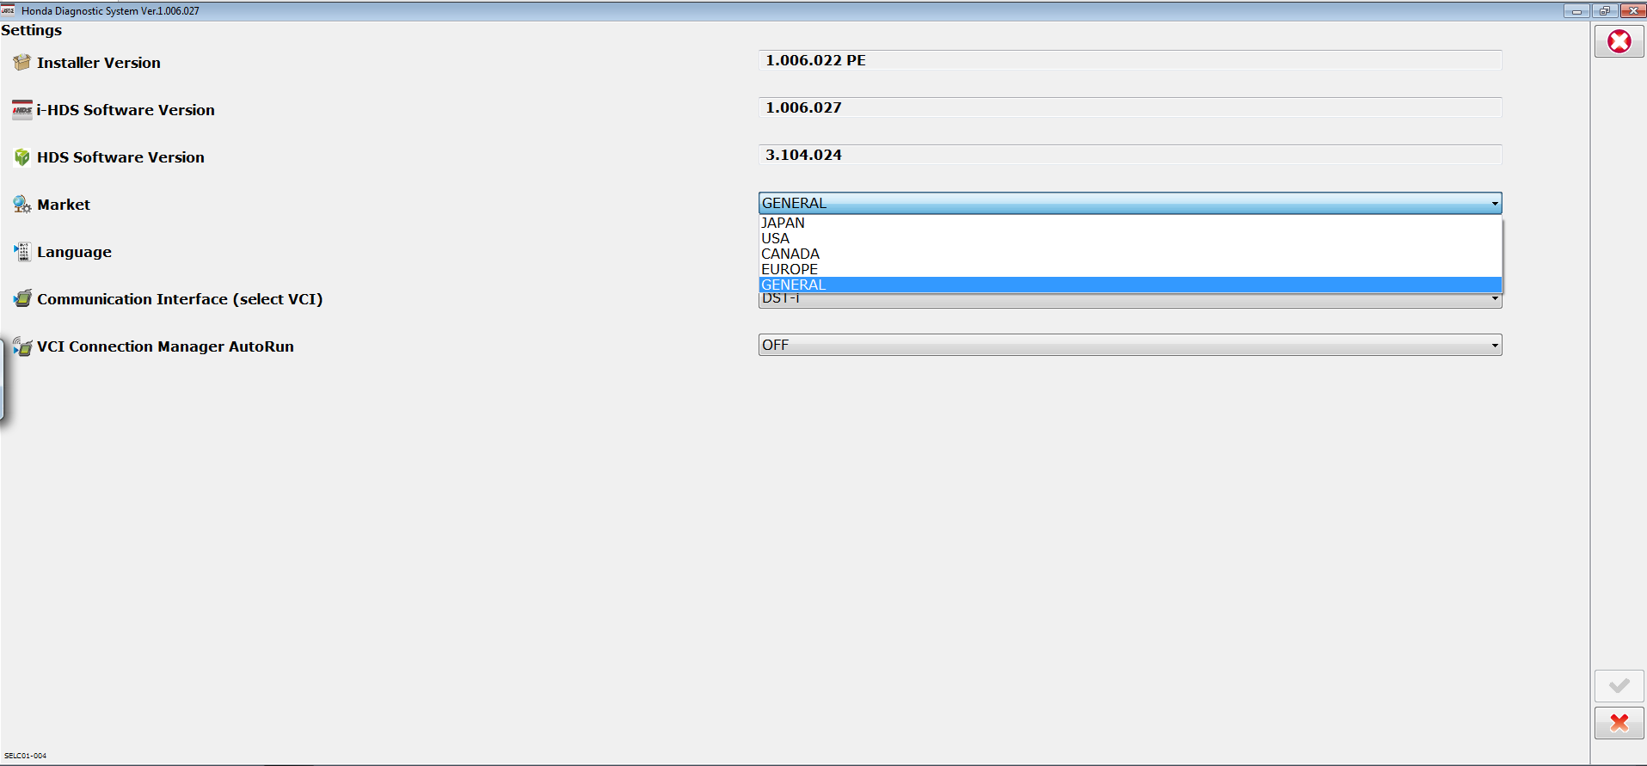Click the Installer Version box icon

pos(22,62)
